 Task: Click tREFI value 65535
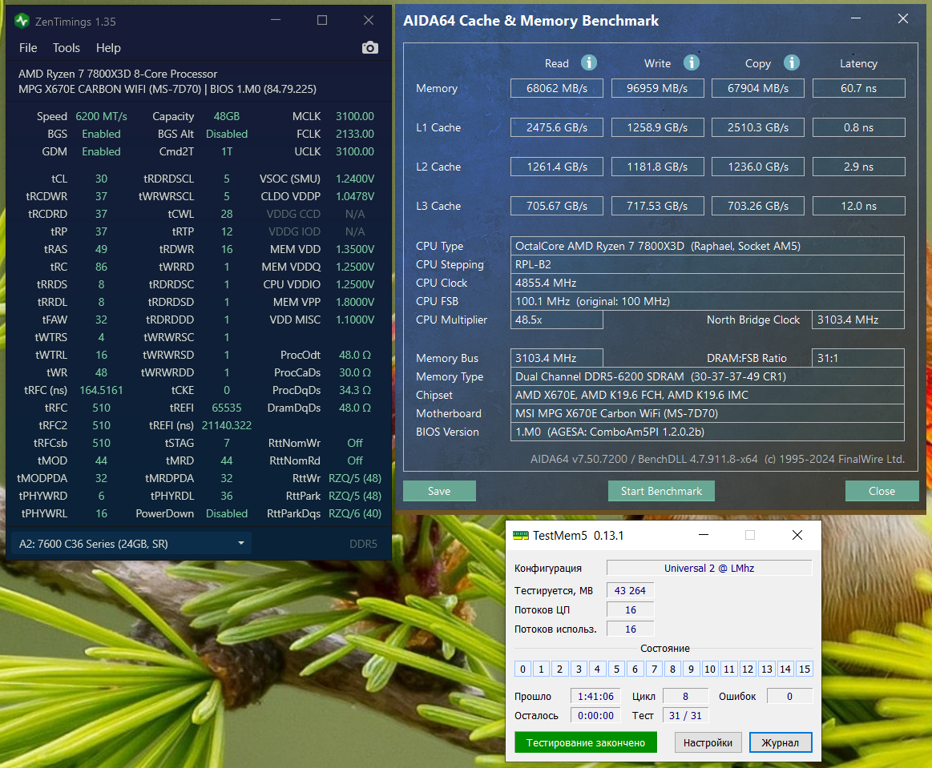(x=227, y=408)
